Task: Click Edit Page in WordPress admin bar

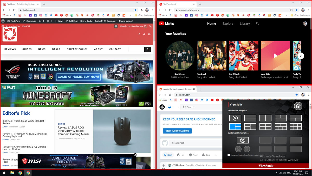Action: click(x=72, y=21)
